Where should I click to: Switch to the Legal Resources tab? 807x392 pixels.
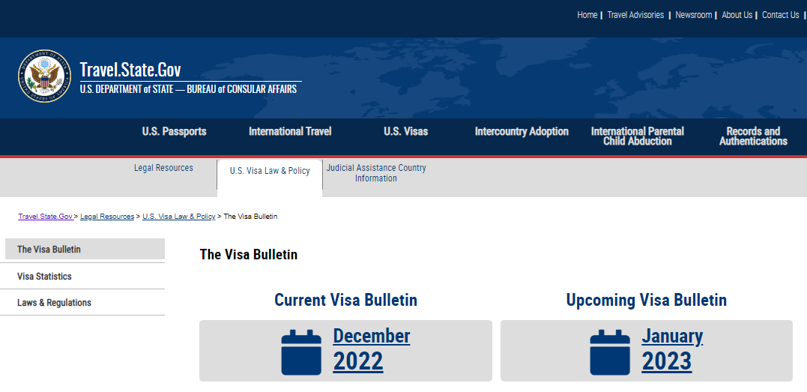[x=163, y=168]
